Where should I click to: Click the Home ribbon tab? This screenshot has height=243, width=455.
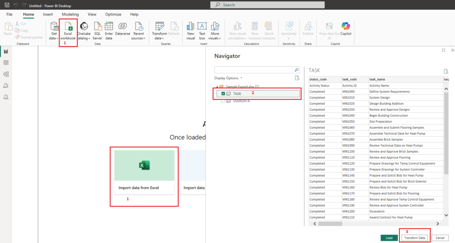[x=28, y=14]
